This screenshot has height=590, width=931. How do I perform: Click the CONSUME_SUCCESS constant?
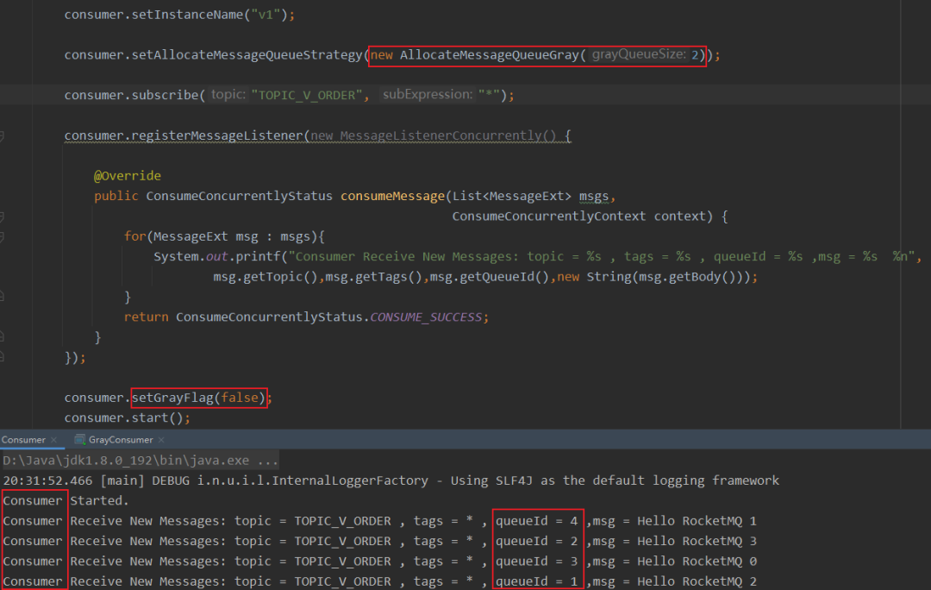[x=426, y=317]
